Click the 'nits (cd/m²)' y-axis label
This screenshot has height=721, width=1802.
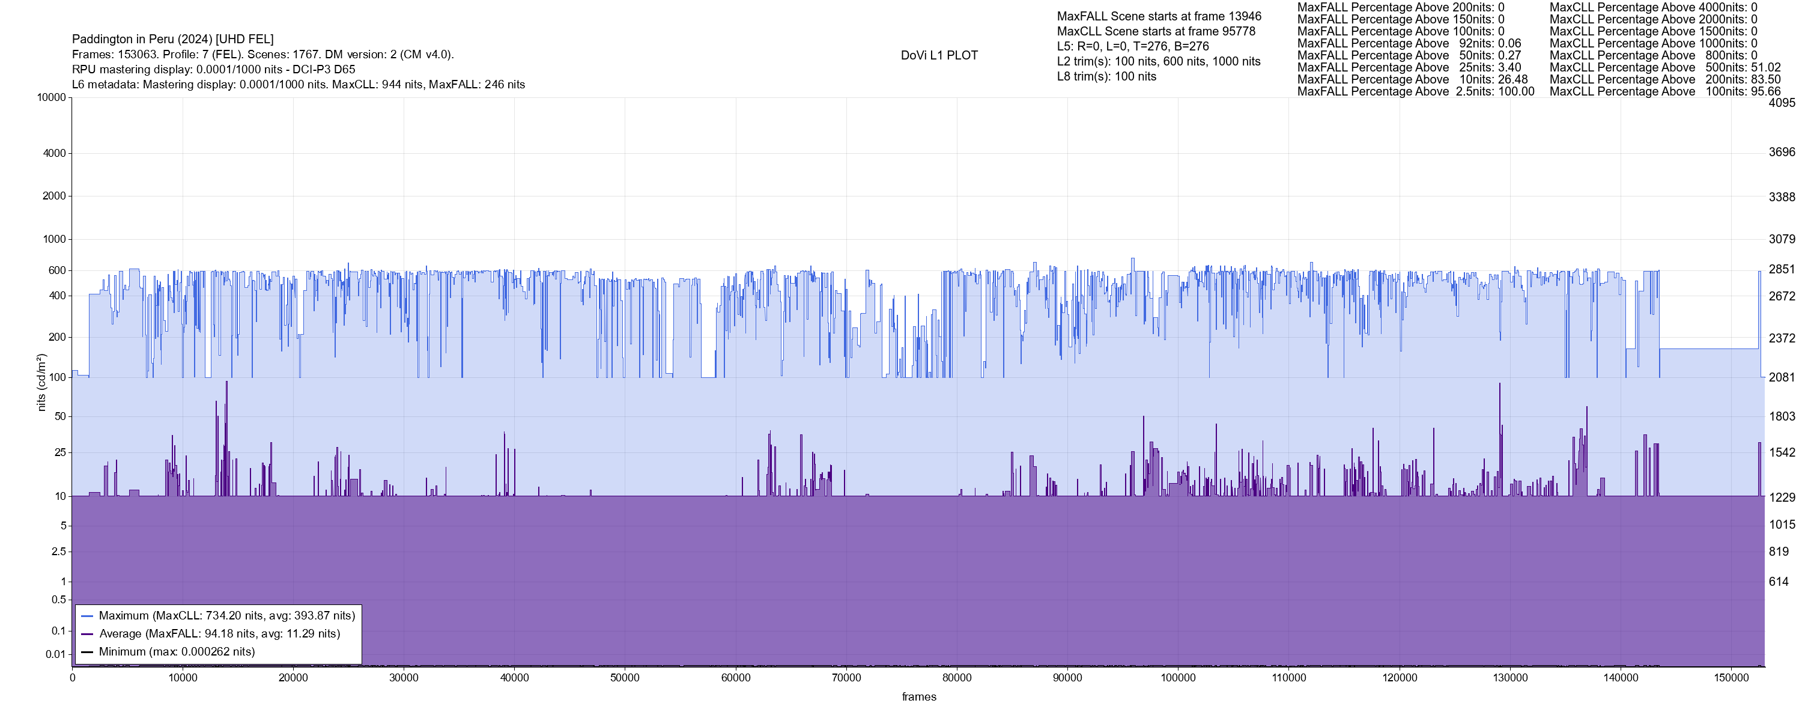[41, 382]
